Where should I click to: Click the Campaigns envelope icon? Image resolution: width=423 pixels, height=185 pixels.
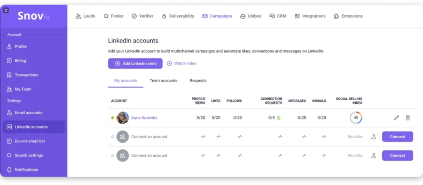[x=205, y=16]
